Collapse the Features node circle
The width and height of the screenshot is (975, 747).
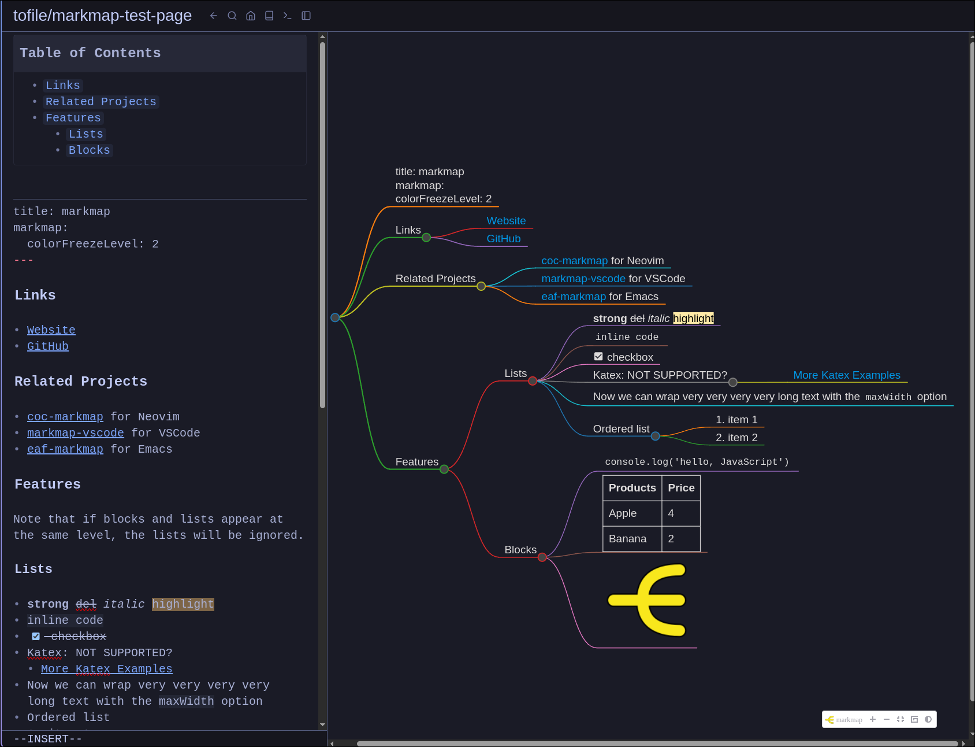(444, 469)
